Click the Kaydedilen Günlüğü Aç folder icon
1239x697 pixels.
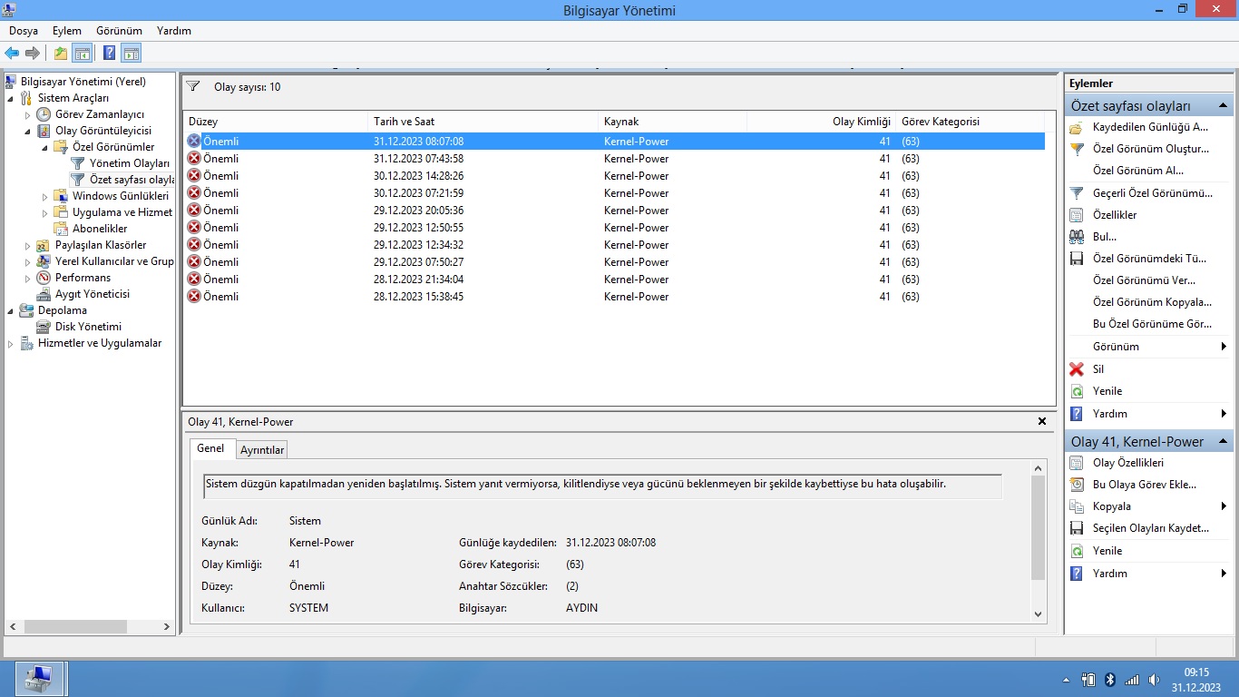[x=1077, y=127]
